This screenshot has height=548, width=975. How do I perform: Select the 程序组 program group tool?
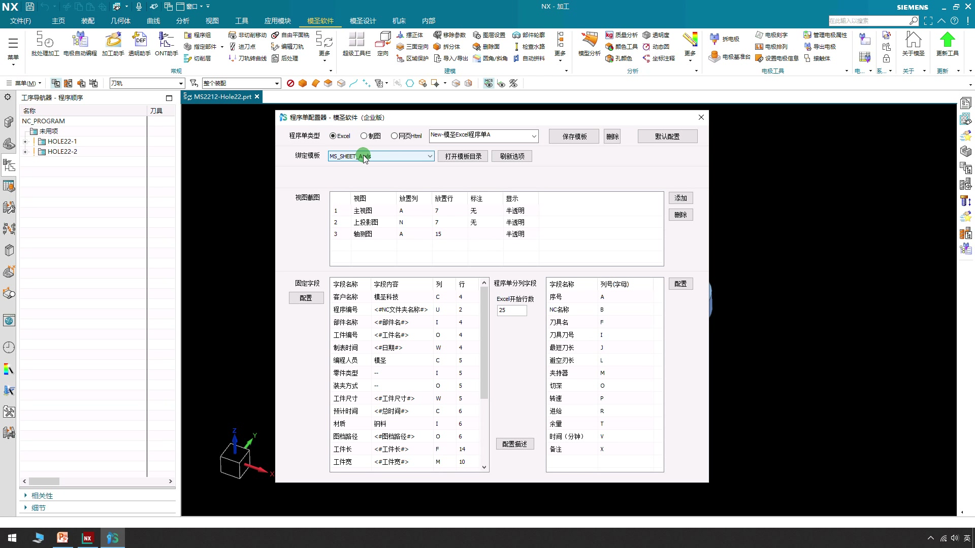[198, 35]
